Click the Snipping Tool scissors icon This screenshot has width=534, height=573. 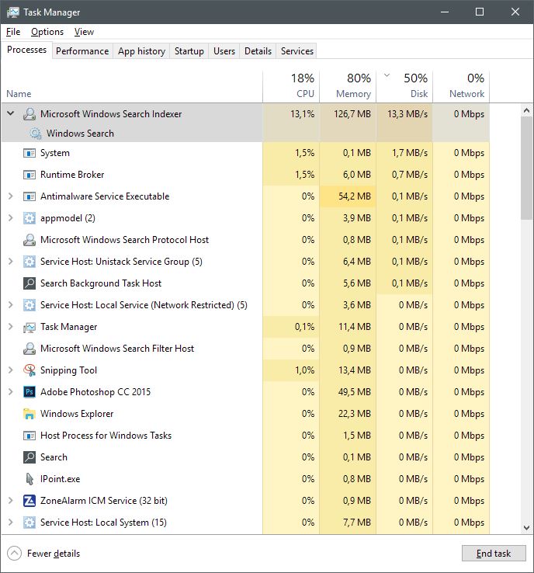(x=29, y=370)
